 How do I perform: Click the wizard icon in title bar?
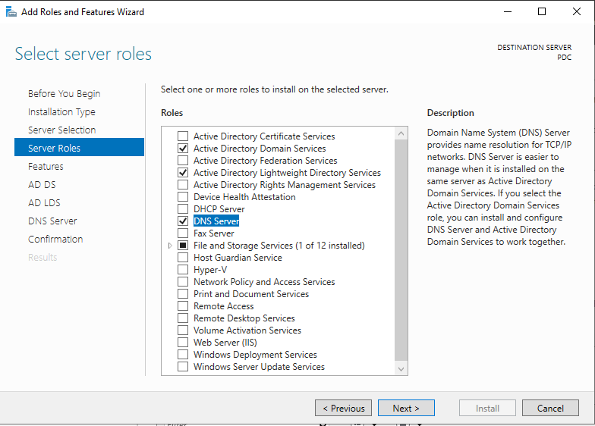pos(10,11)
